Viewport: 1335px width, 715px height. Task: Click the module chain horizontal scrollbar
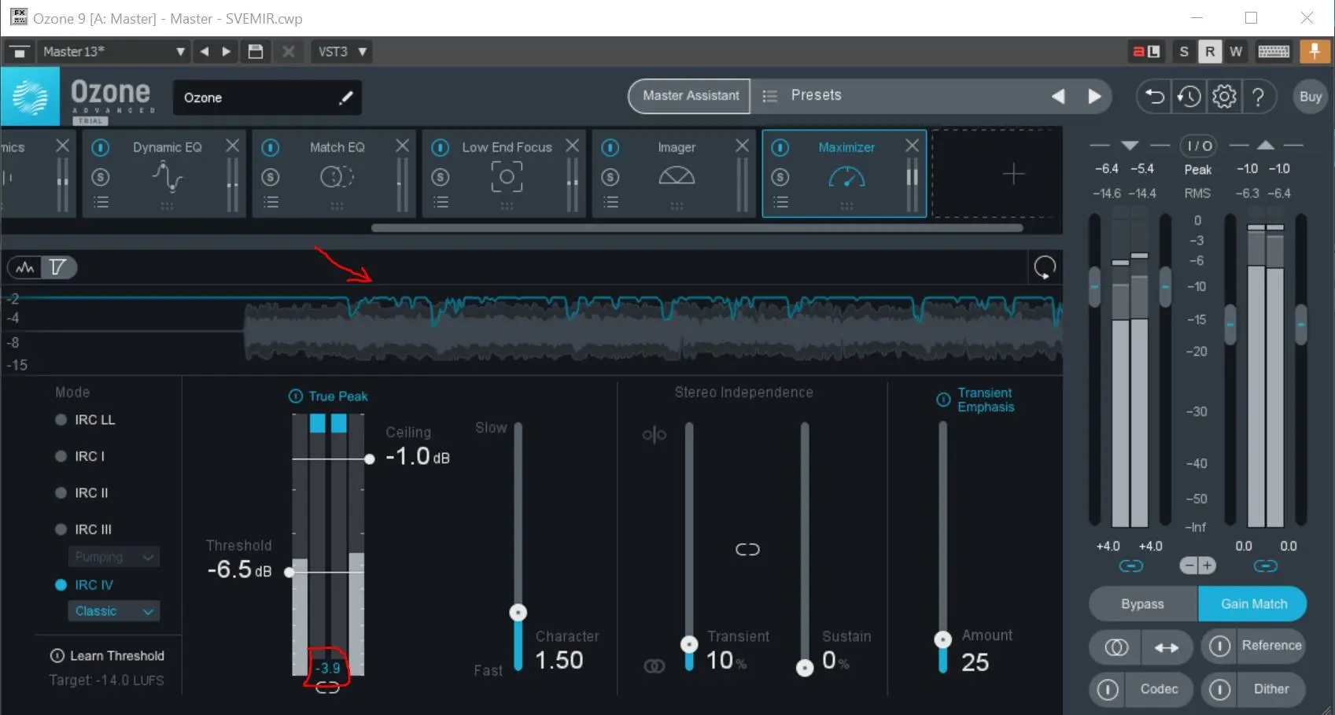[x=697, y=228]
